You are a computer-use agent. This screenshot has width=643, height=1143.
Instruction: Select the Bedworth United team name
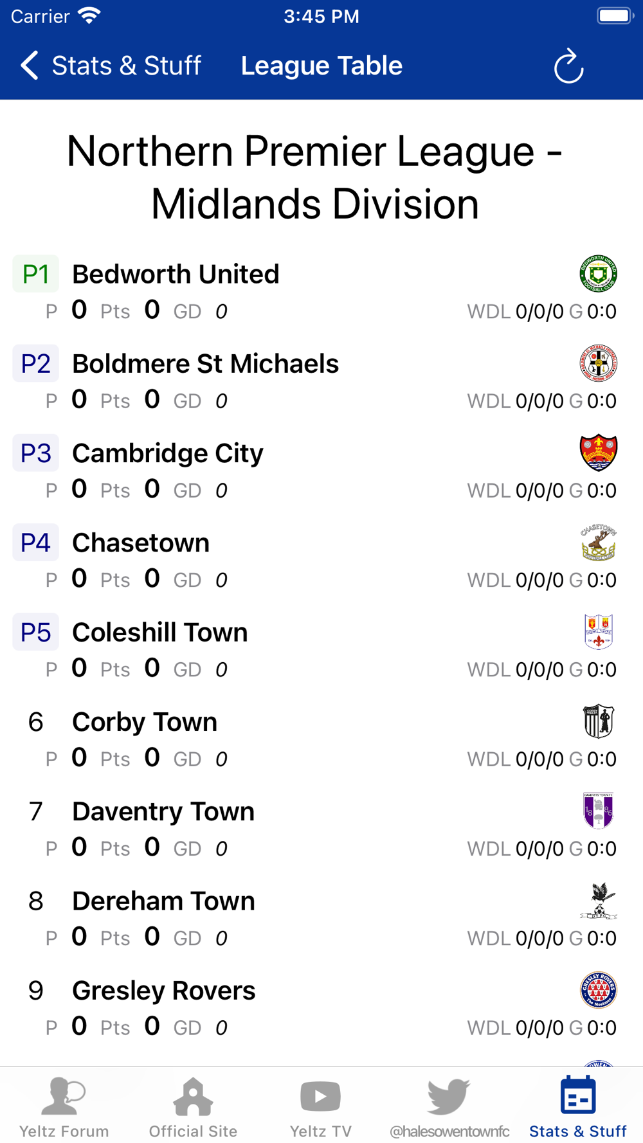tap(176, 274)
